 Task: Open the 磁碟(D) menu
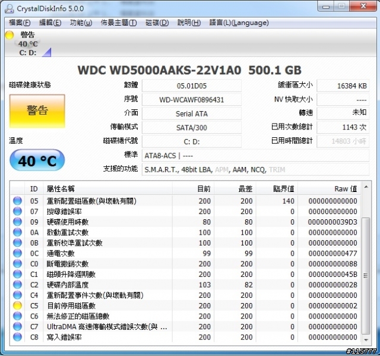pyautogui.click(x=157, y=23)
